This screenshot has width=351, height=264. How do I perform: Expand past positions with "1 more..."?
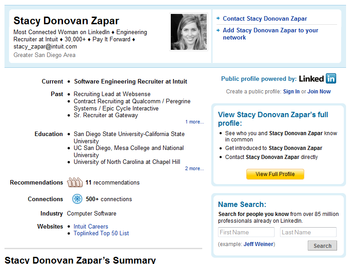pos(194,122)
